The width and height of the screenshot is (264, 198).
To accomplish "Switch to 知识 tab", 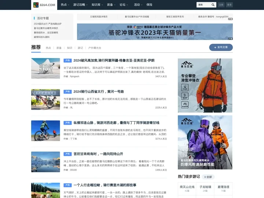I will coord(70,48).
